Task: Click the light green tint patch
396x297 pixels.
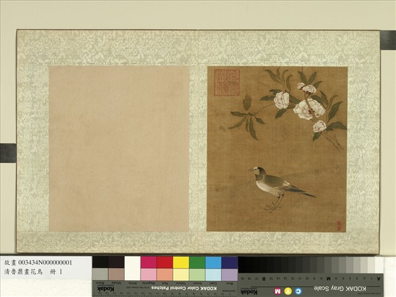Action: click(x=197, y=275)
